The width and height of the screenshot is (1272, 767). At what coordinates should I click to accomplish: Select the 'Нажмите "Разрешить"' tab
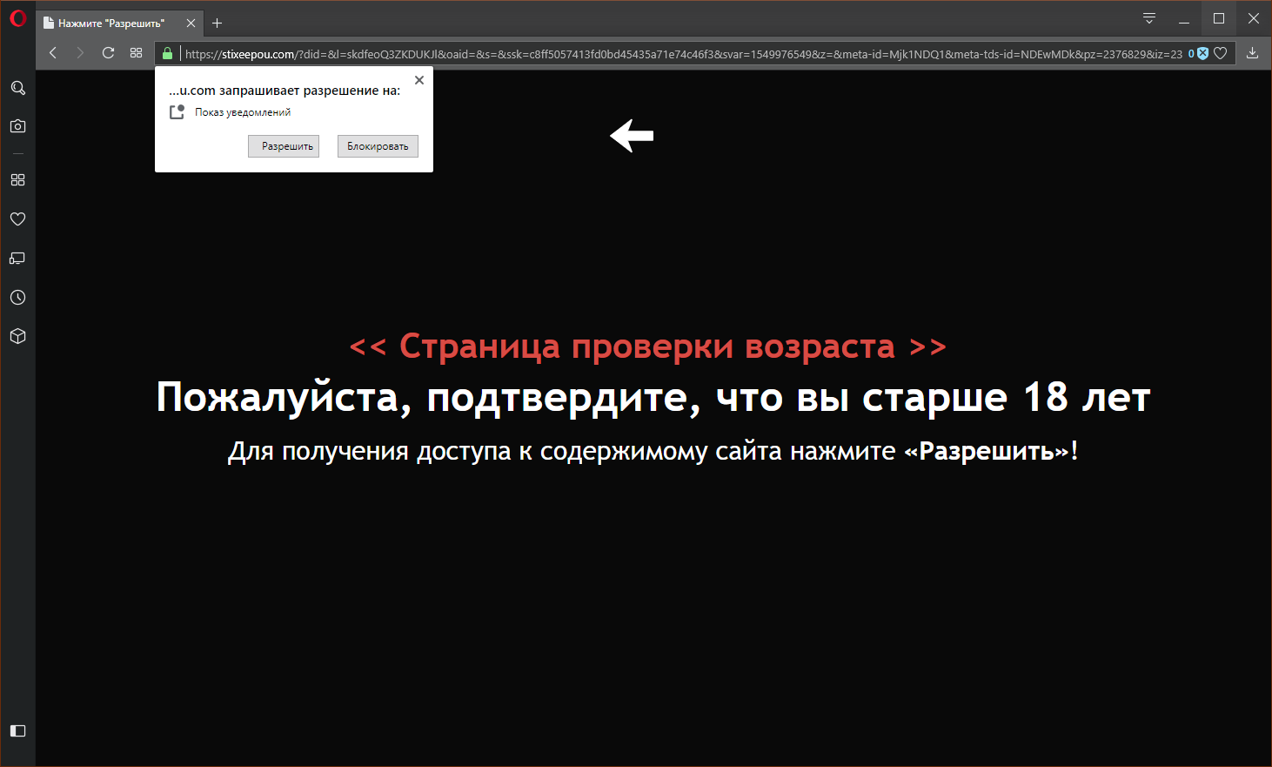click(118, 24)
